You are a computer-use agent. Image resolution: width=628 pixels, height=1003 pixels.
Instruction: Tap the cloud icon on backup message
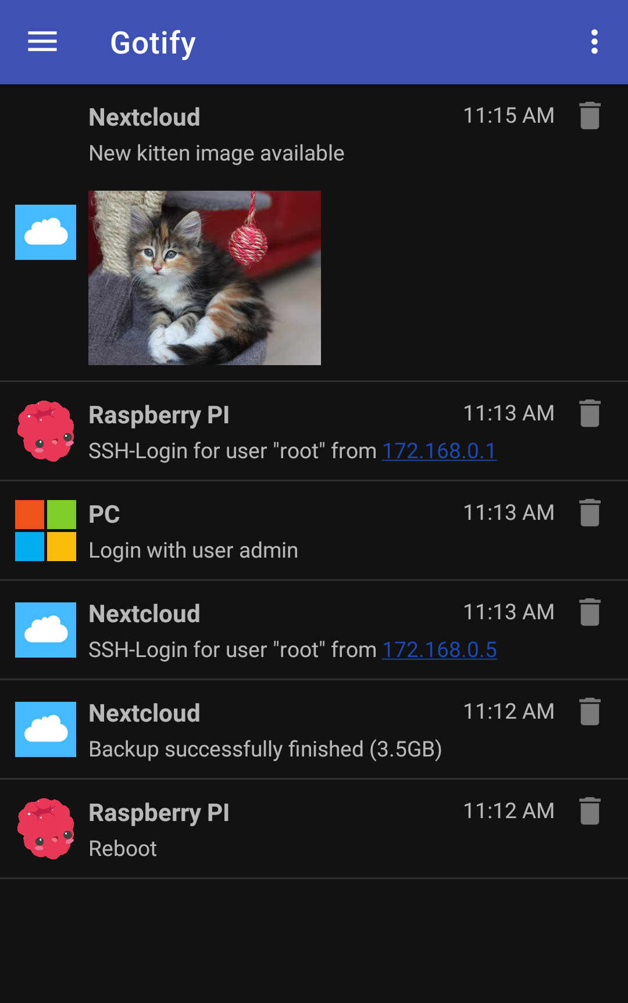click(45, 729)
